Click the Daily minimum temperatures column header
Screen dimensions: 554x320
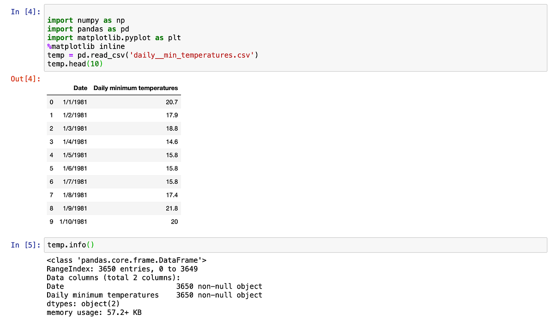(135, 88)
